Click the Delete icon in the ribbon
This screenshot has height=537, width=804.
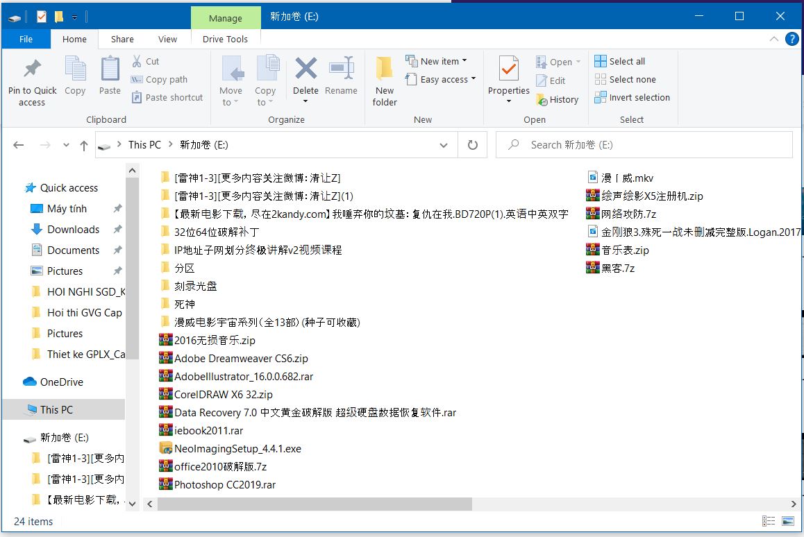click(x=305, y=70)
